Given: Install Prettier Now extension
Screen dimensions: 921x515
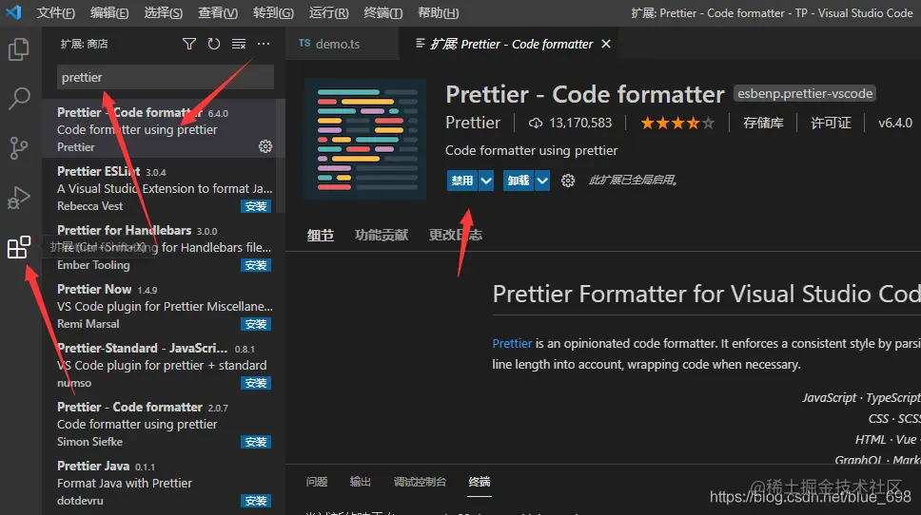Looking at the screenshot, I should tap(256, 324).
